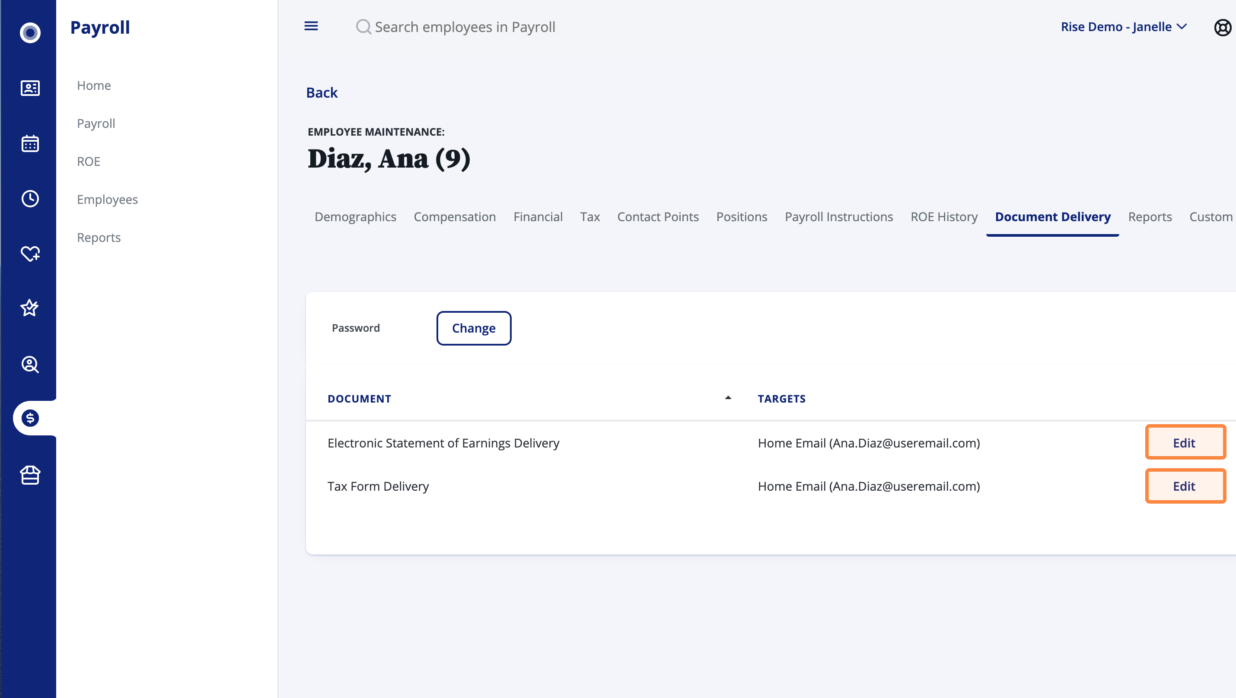Toggle the hamburger menu icon
1236x698 pixels.
click(x=311, y=26)
